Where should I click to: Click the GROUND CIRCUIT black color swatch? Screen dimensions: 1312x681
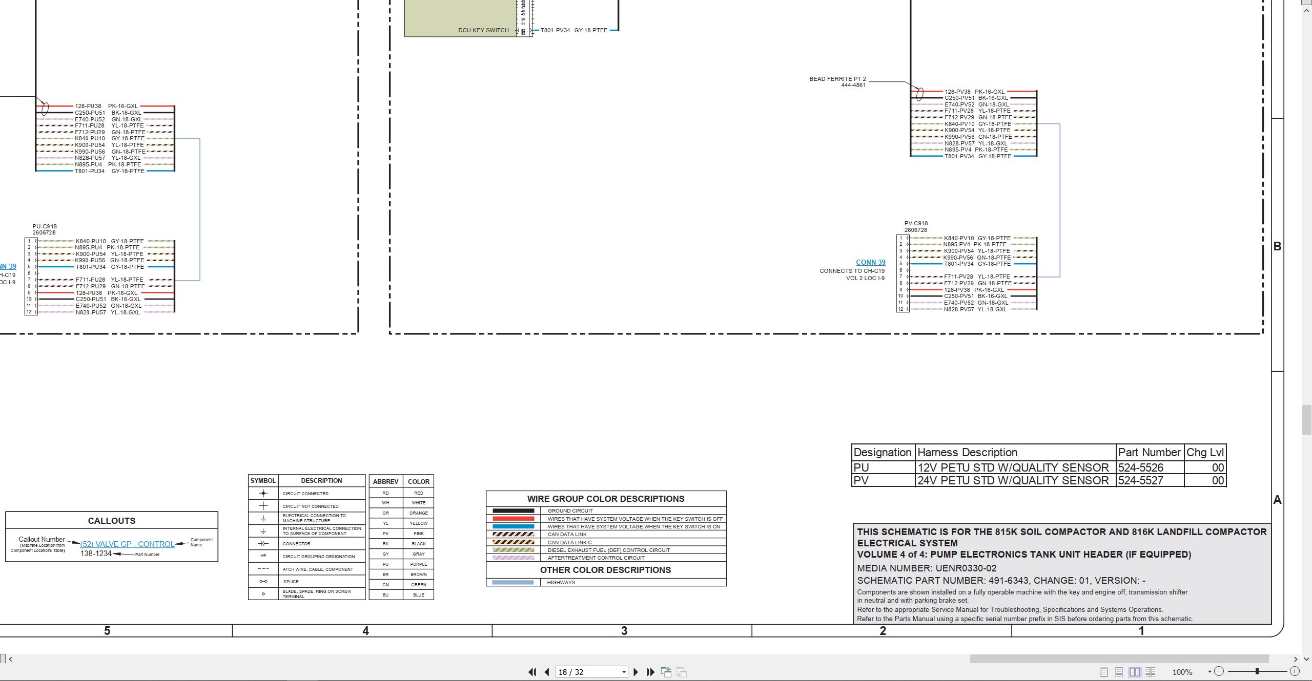513,511
